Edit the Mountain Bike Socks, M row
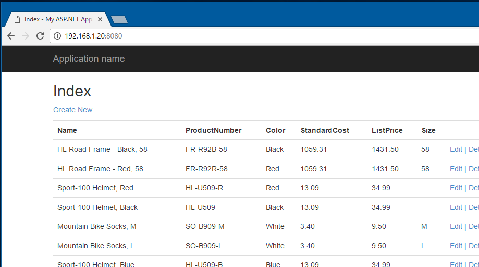479x267 pixels. pos(456,226)
